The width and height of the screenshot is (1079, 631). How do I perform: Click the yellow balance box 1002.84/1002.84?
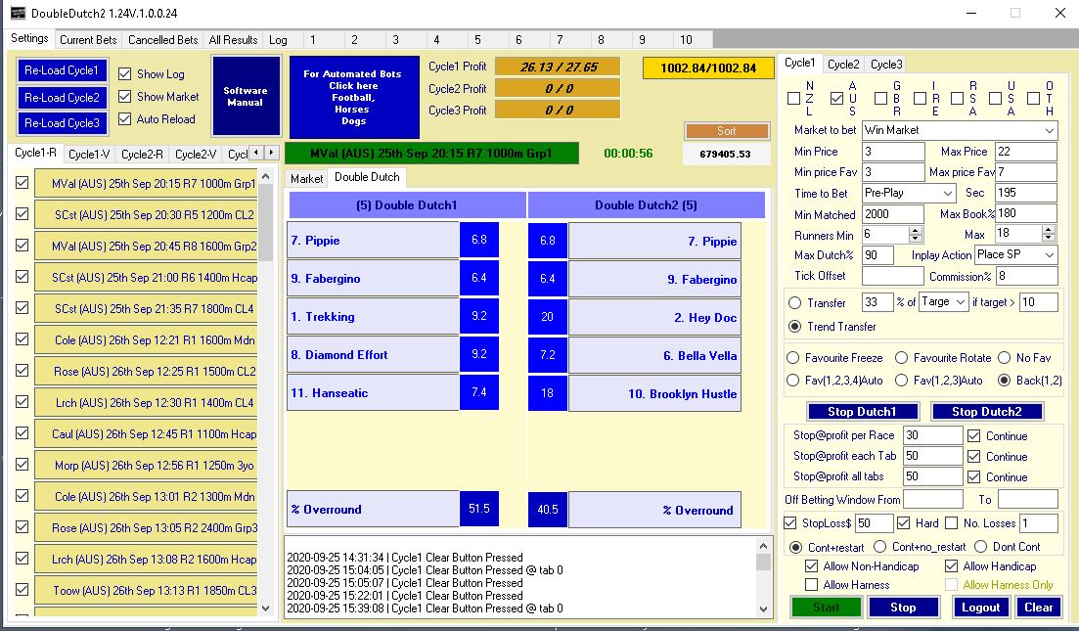tap(708, 68)
